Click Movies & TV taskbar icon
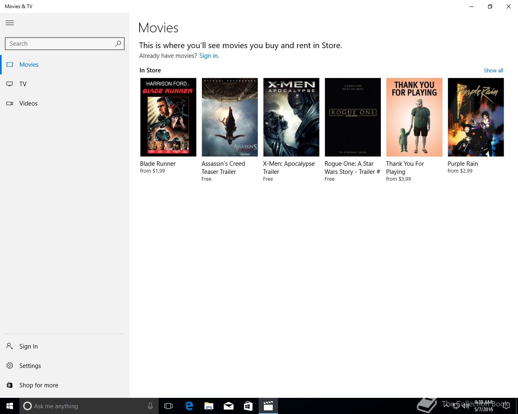Screen dimensions: 518x414 tap(268, 406)
